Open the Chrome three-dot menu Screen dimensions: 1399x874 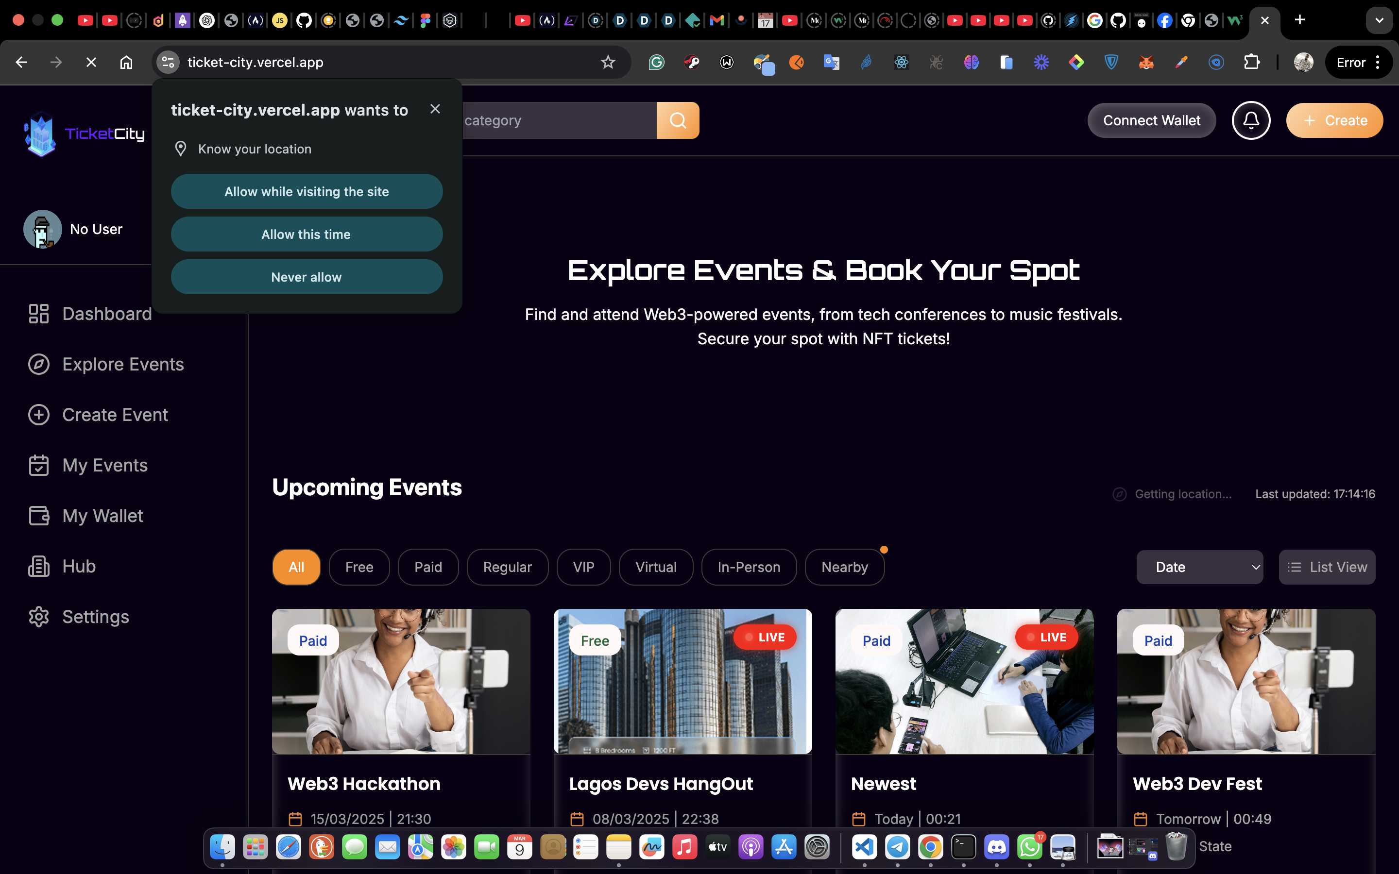[x=1378, y=62]
